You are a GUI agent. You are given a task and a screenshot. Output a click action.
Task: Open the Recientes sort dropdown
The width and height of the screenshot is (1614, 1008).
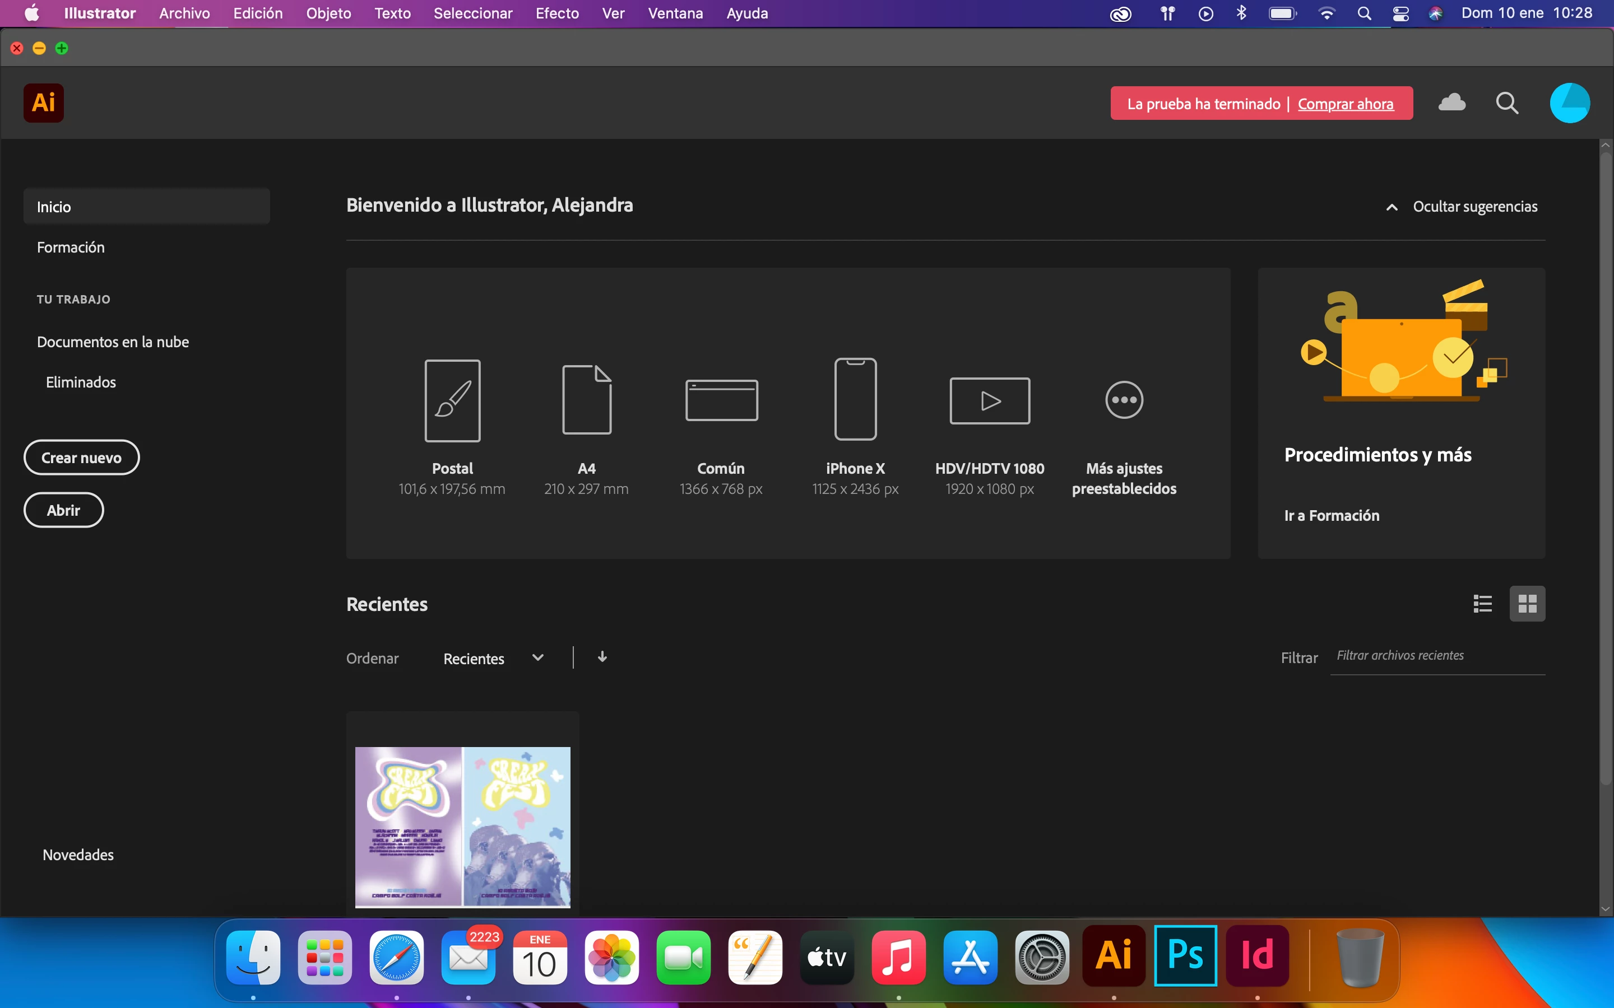coord(494,659)
